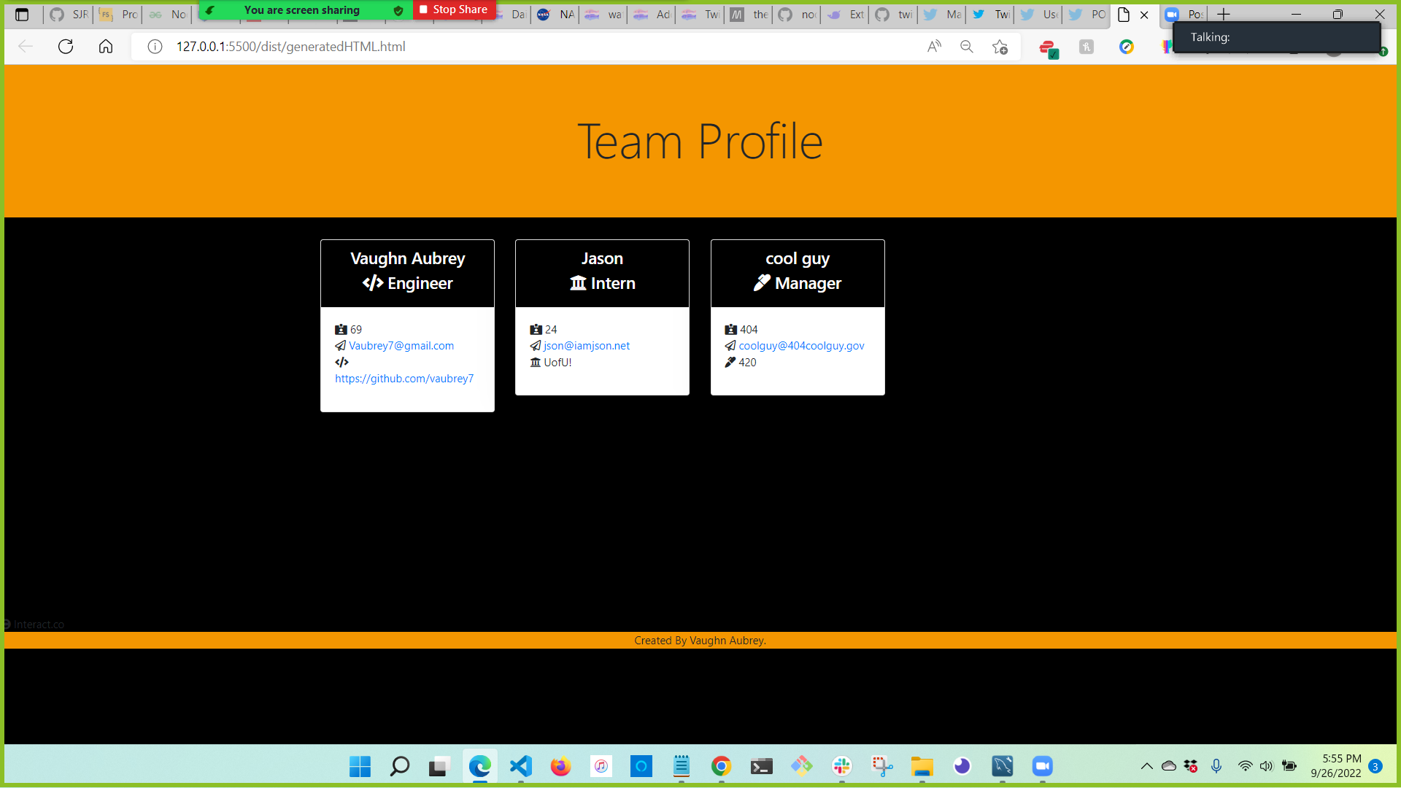Close the current generatedHTML tab
The height and width of the screenshot is (788, 1401).
pyautogui.click(x=1144, y=15)
